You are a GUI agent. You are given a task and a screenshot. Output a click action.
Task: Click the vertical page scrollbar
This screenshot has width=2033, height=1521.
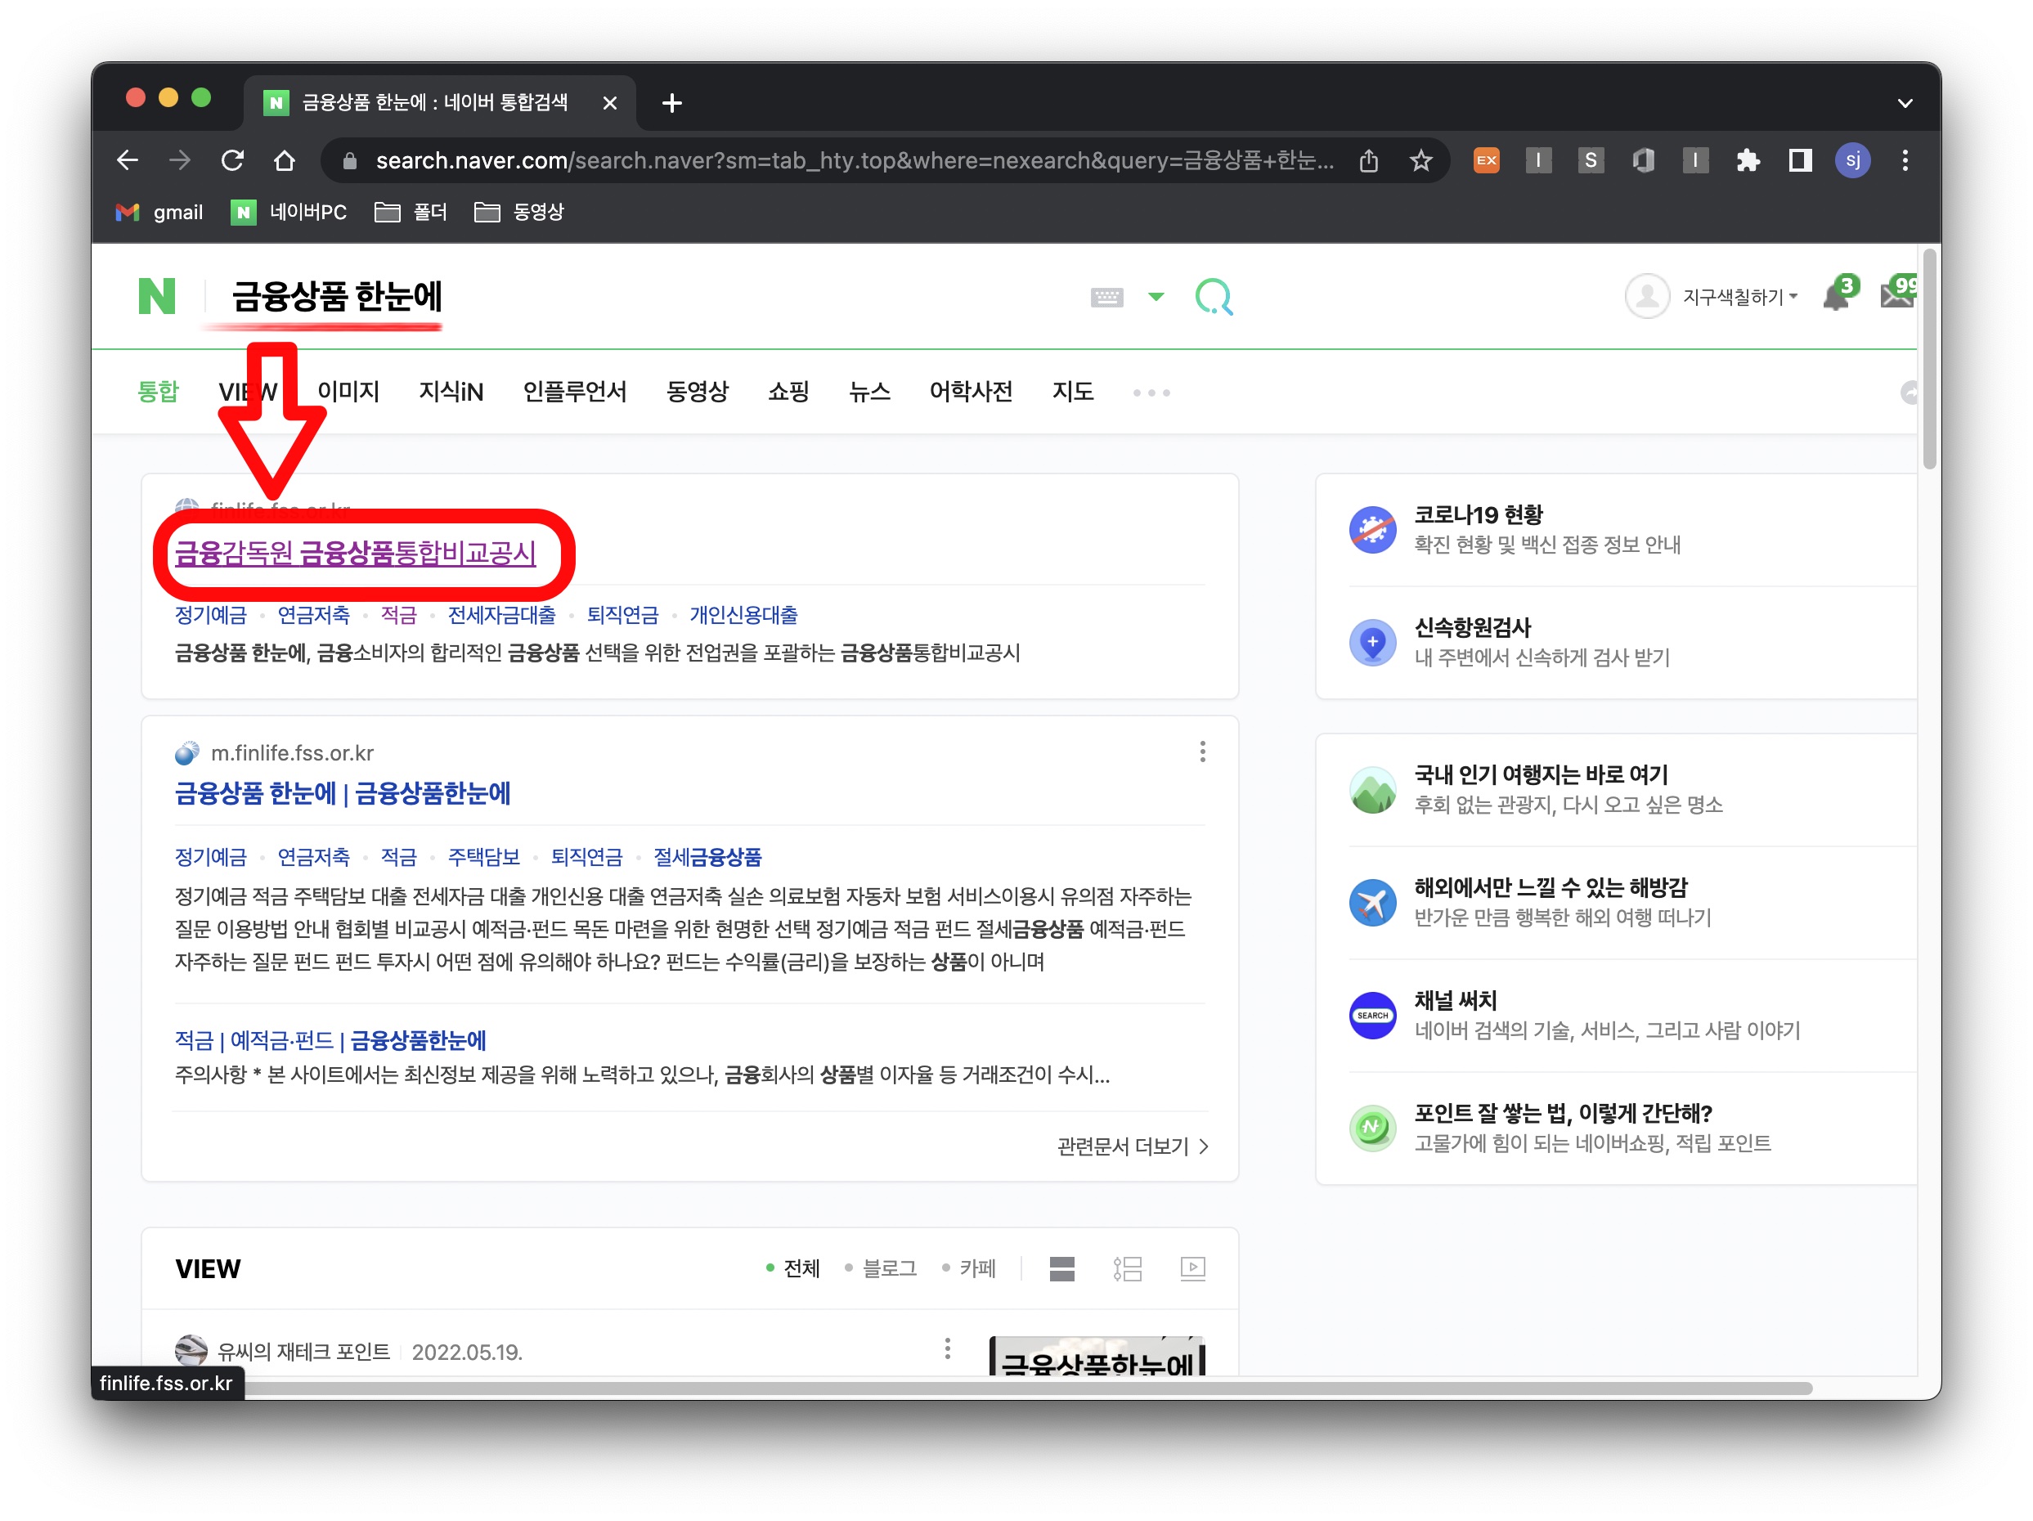1930,358
